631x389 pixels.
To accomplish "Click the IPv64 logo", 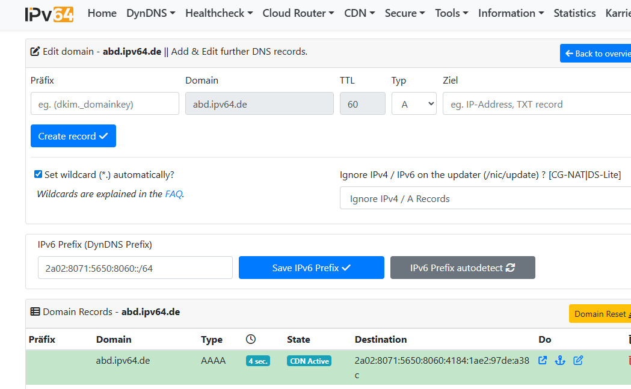I will [x=49, y=14].
